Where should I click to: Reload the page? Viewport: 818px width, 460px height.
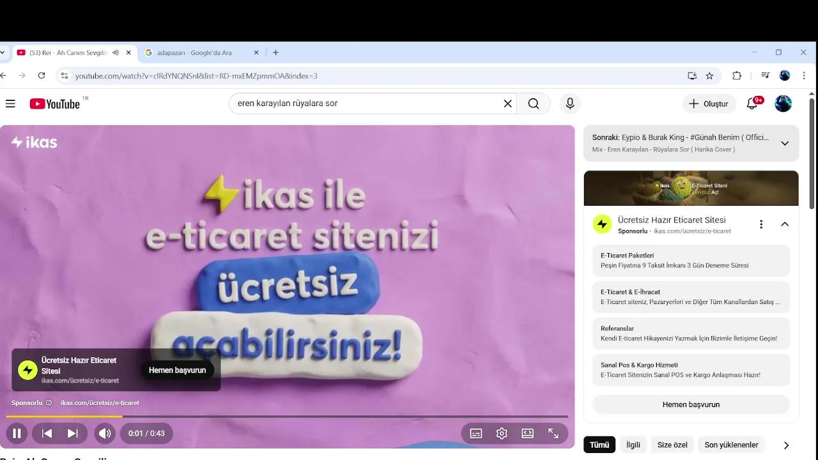(42, 75)
